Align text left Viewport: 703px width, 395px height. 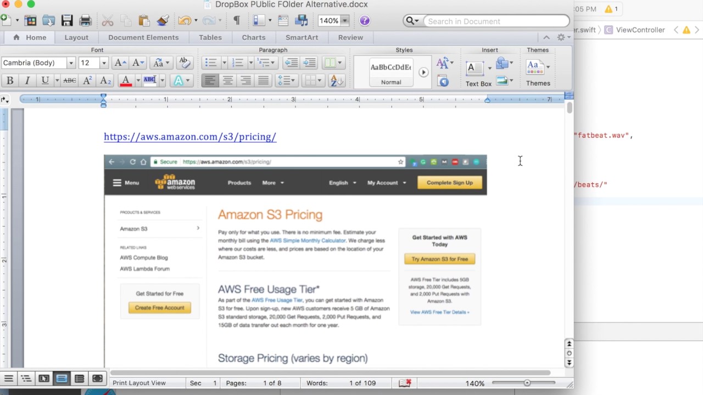(209, 81)
